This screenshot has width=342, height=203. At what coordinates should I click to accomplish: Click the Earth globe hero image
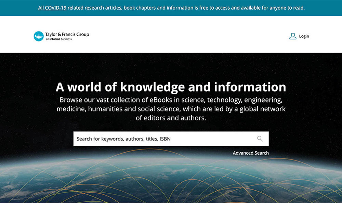(x=171, y=182)
